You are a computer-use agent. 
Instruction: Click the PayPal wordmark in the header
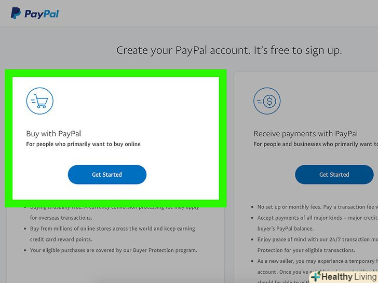coord(42,14)
